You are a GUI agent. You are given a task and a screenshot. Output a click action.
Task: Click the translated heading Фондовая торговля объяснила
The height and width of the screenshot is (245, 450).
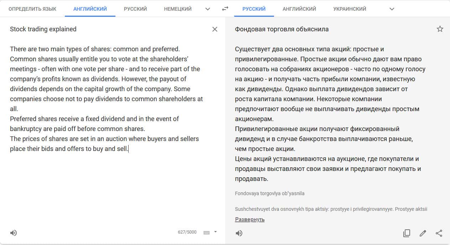click(282, 29)
